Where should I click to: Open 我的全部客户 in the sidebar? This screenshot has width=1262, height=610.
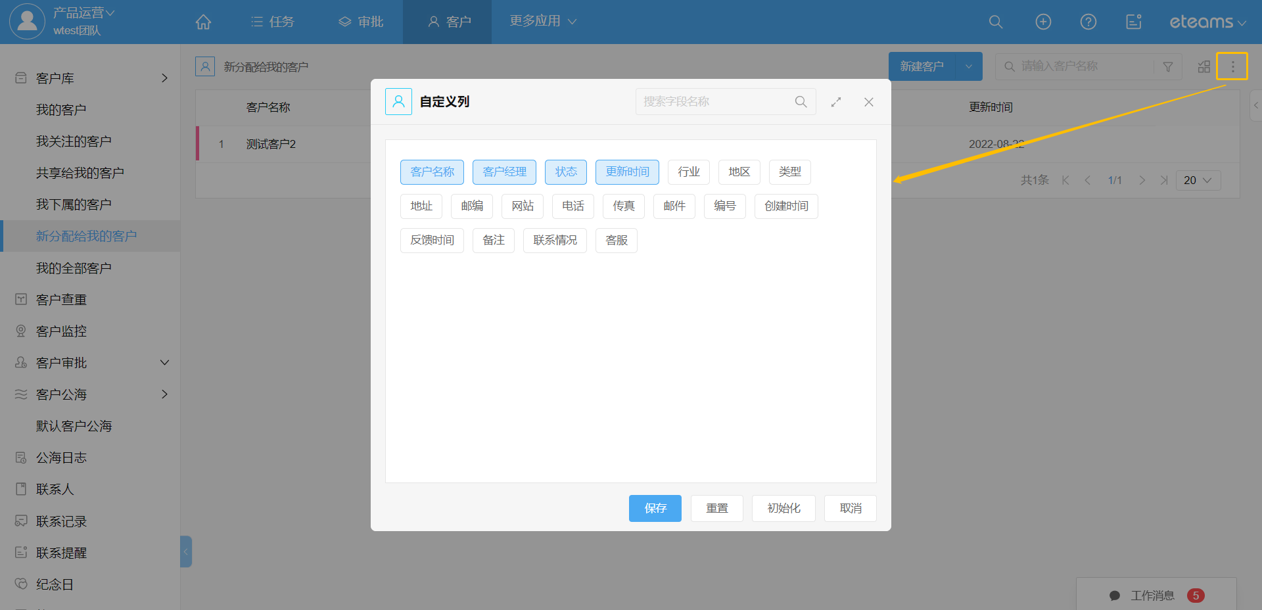tap(74, 268)
